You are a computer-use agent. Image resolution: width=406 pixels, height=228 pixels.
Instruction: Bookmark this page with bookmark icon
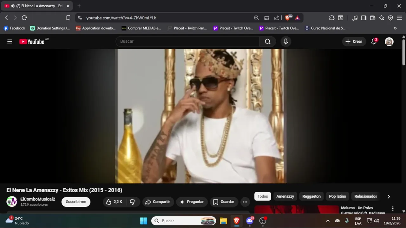pyautogui.click(x=68, y=18)
